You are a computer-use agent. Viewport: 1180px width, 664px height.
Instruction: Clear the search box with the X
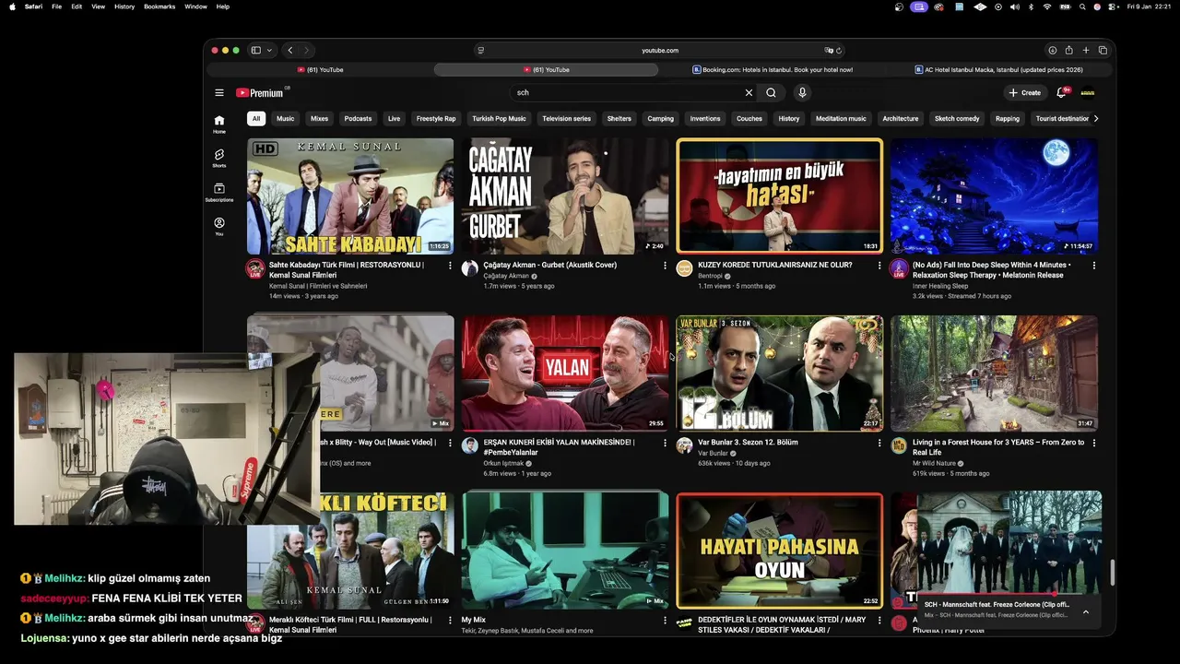[x=749, y=92]
